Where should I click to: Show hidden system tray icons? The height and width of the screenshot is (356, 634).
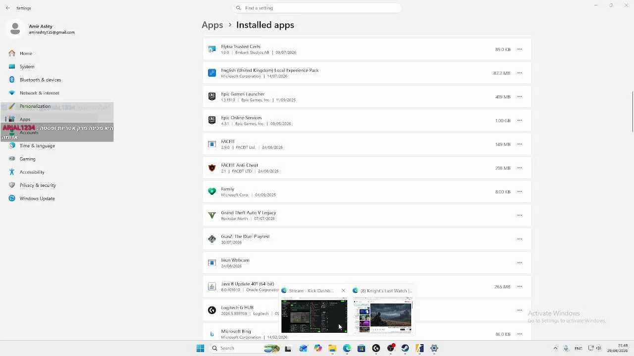pyautogui.click(x=555, y=348)
